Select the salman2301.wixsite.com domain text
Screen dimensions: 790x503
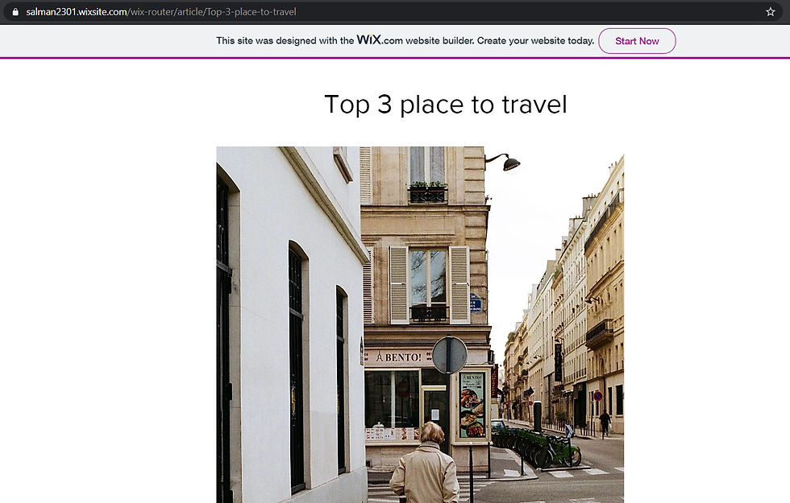point(77,11)
